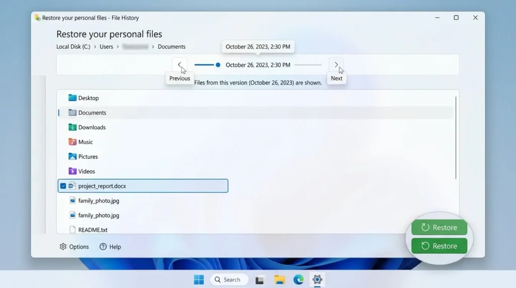Expand the chevron before Documents breadcrumb

click(x=153, y=47)
